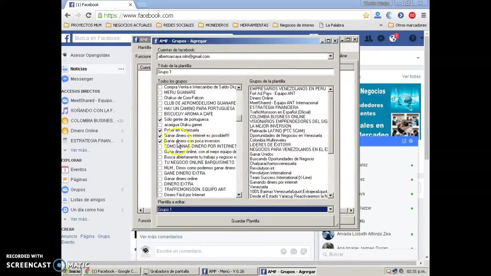The width and height of the screenshot is (491, 276).
Task: Check MERU GUANARE group
Action: 160,92
